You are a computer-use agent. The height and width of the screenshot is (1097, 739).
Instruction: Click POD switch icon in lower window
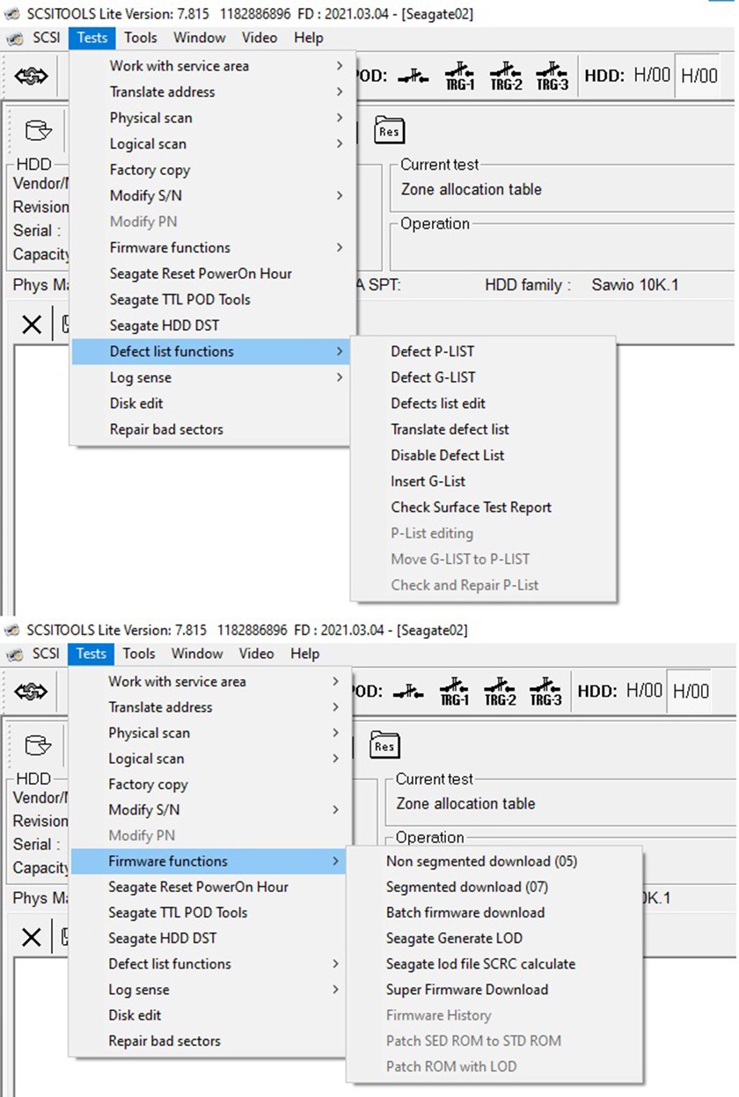pos(408,691)
